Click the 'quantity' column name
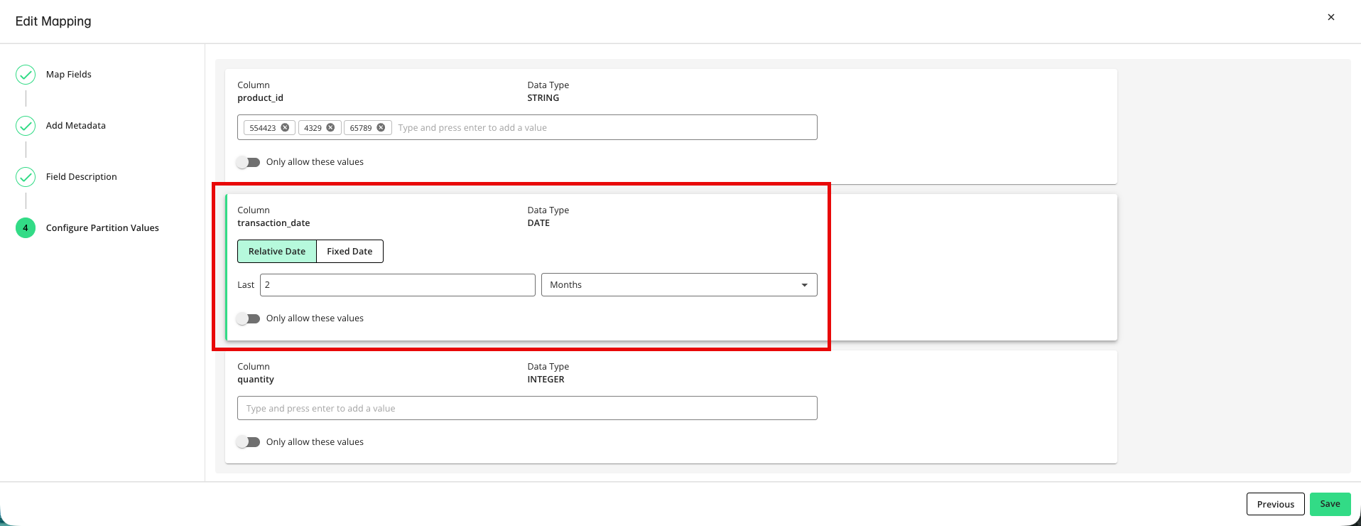The height and width of the screenshot is (526, 1361). point(256,380)
